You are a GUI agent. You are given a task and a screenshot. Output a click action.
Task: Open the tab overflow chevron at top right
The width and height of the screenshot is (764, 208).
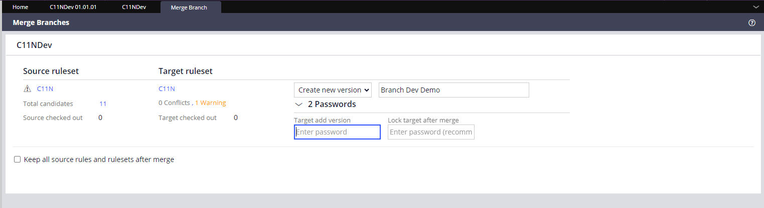(x=756, y=7)
